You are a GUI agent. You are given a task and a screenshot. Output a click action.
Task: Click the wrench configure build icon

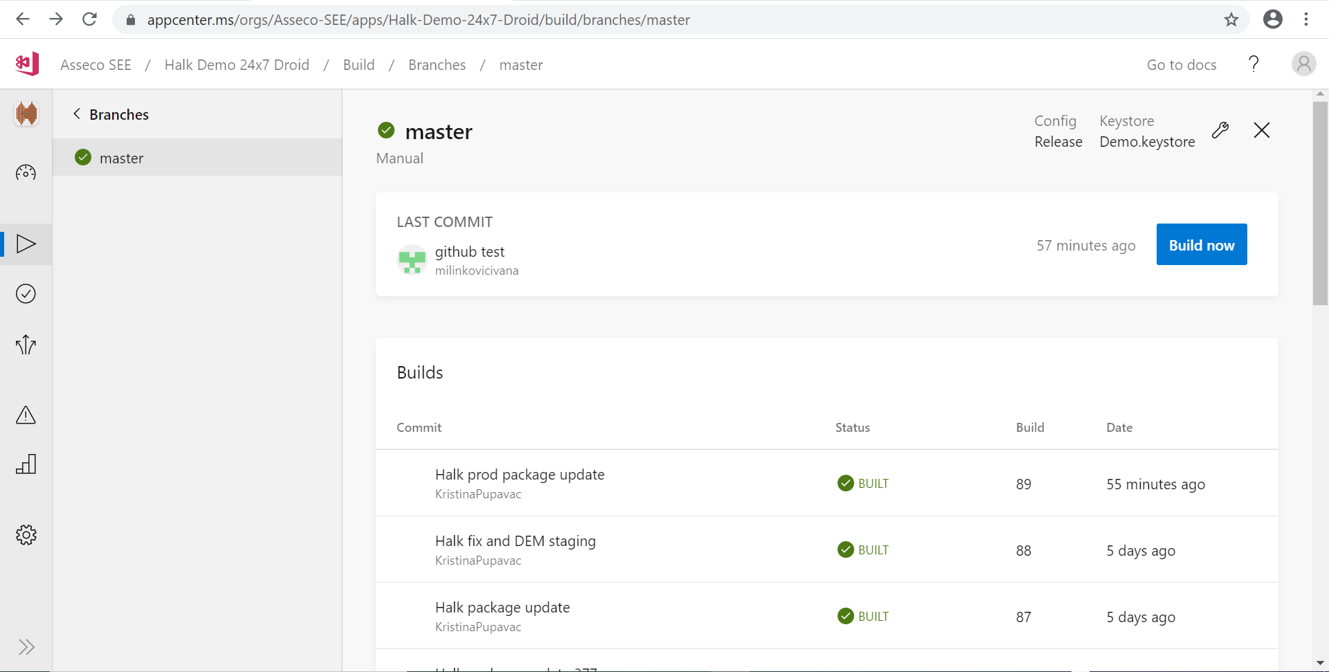click(1220, 130)
